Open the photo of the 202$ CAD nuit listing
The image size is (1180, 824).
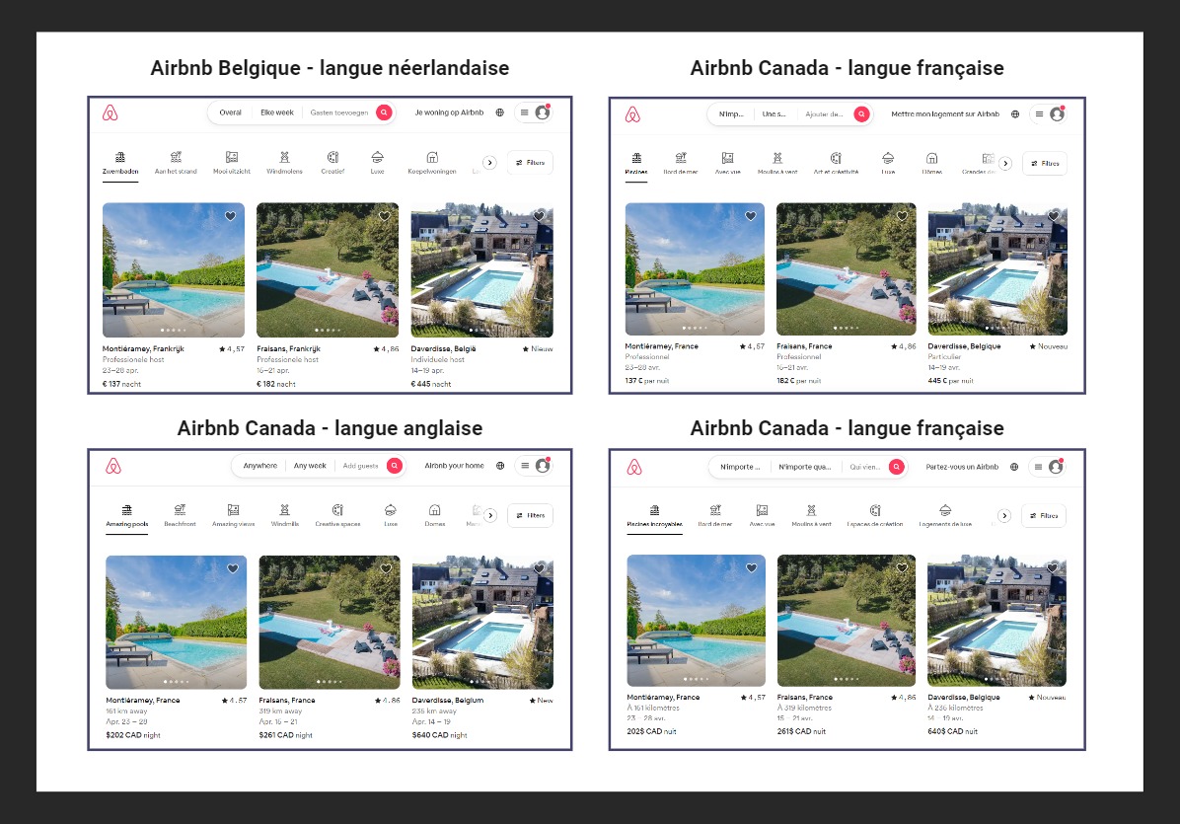tap(697, 621)
